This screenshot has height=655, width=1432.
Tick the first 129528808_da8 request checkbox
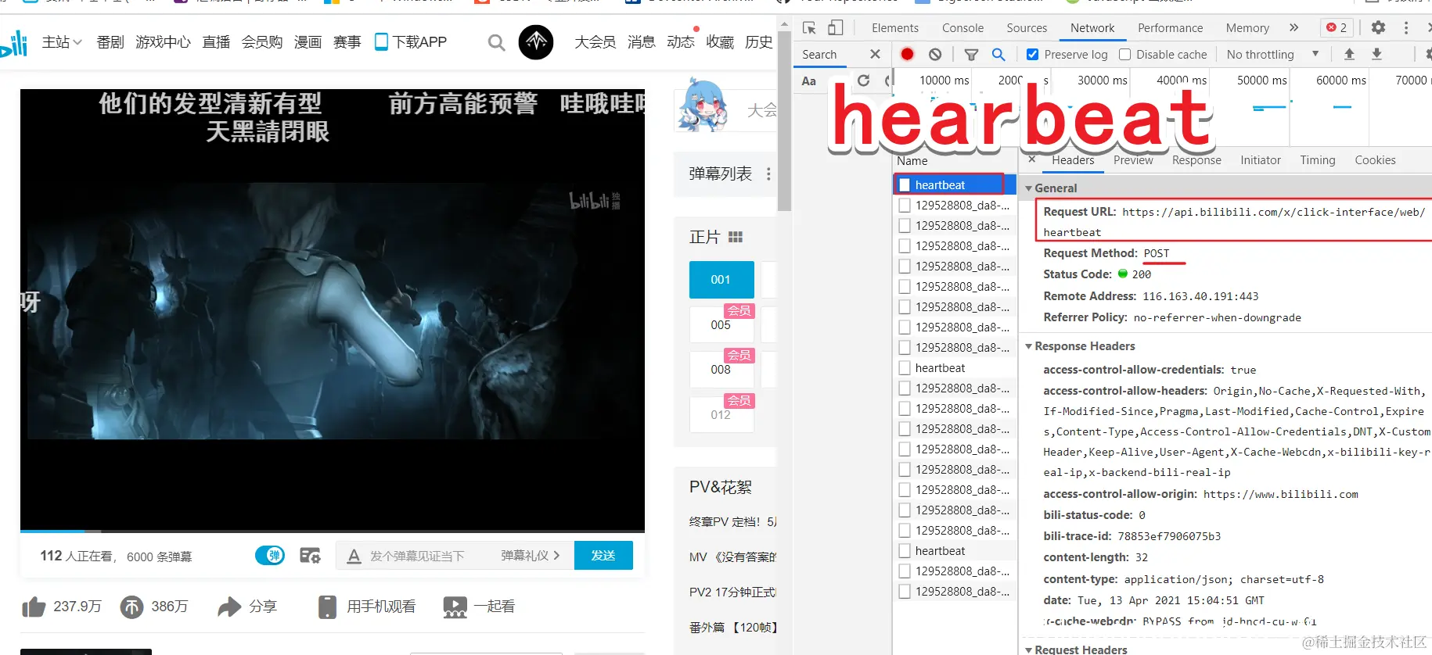pyautogui.click(x=905, y=206)
